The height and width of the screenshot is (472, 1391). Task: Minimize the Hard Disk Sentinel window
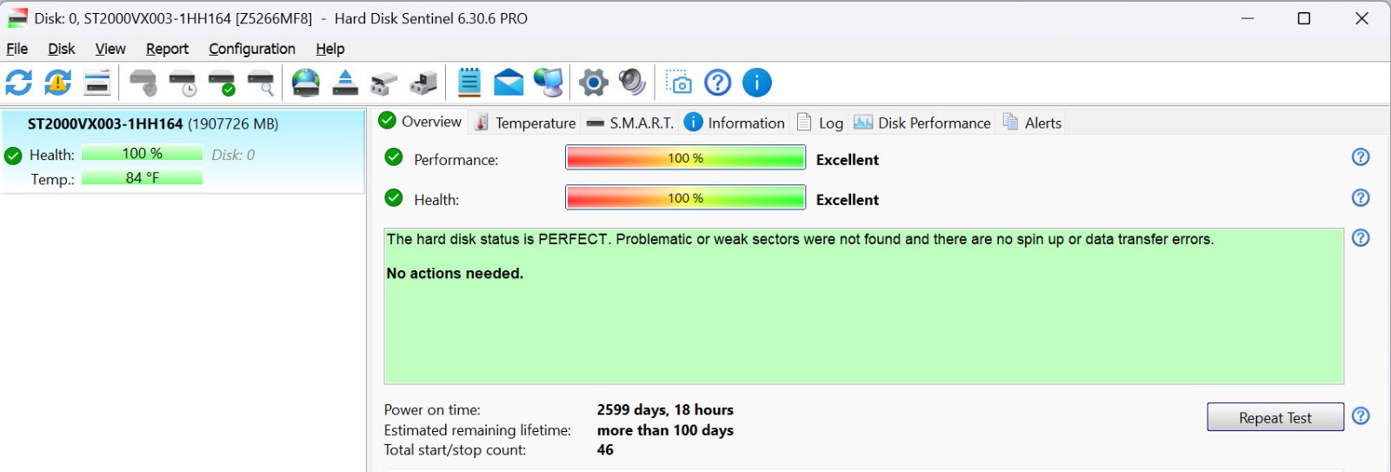pyautogui.click(x=1248, y=18)
